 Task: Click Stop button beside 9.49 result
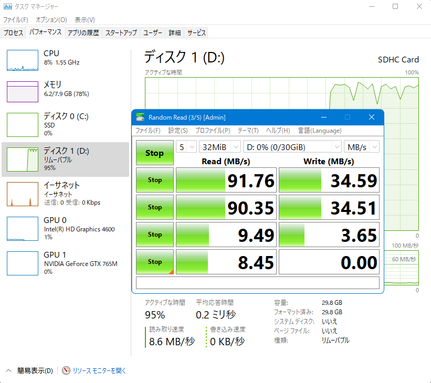tap(155, 235)
